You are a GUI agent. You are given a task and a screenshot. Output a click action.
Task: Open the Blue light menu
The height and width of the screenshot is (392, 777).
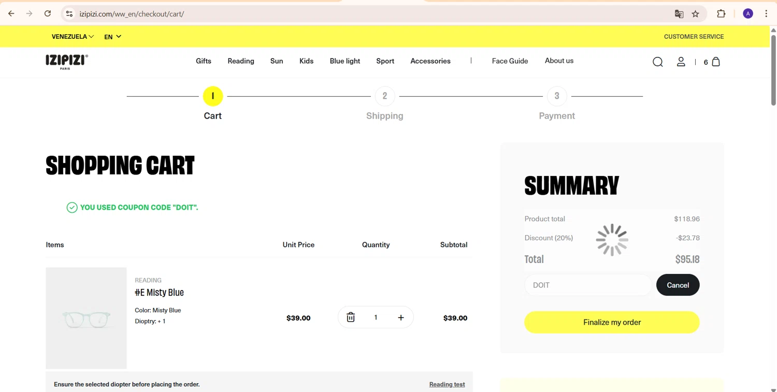[345, 61]
